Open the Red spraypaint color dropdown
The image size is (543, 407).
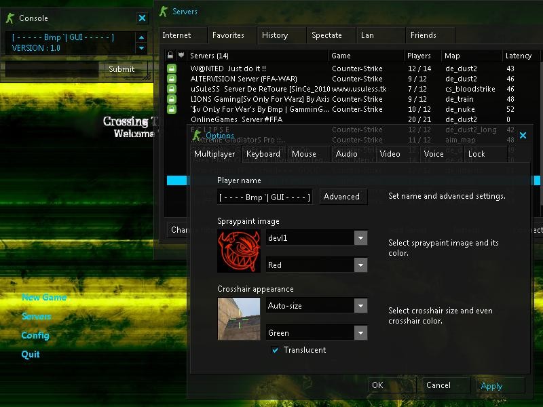362,265
